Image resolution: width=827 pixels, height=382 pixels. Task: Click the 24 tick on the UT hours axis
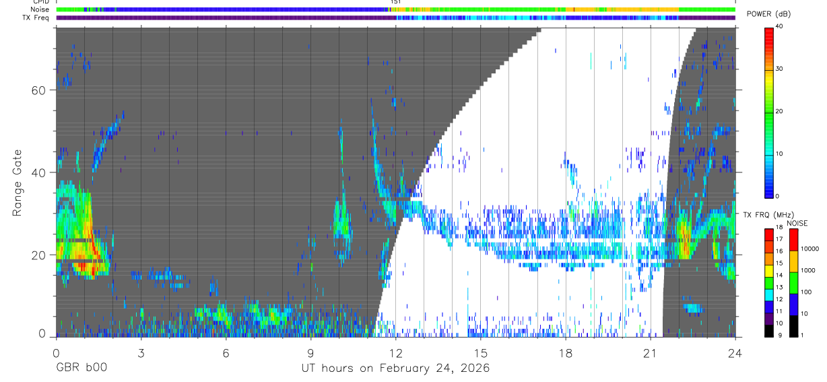(735, 352)
